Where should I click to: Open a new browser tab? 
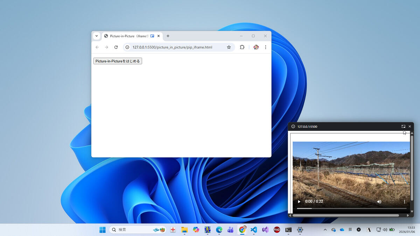[168, 36]
